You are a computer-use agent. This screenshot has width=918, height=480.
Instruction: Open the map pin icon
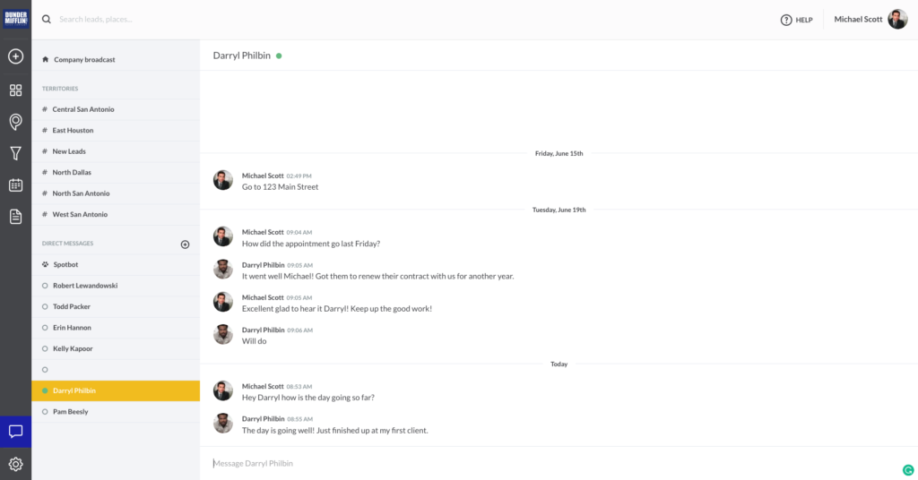(16, 122)
